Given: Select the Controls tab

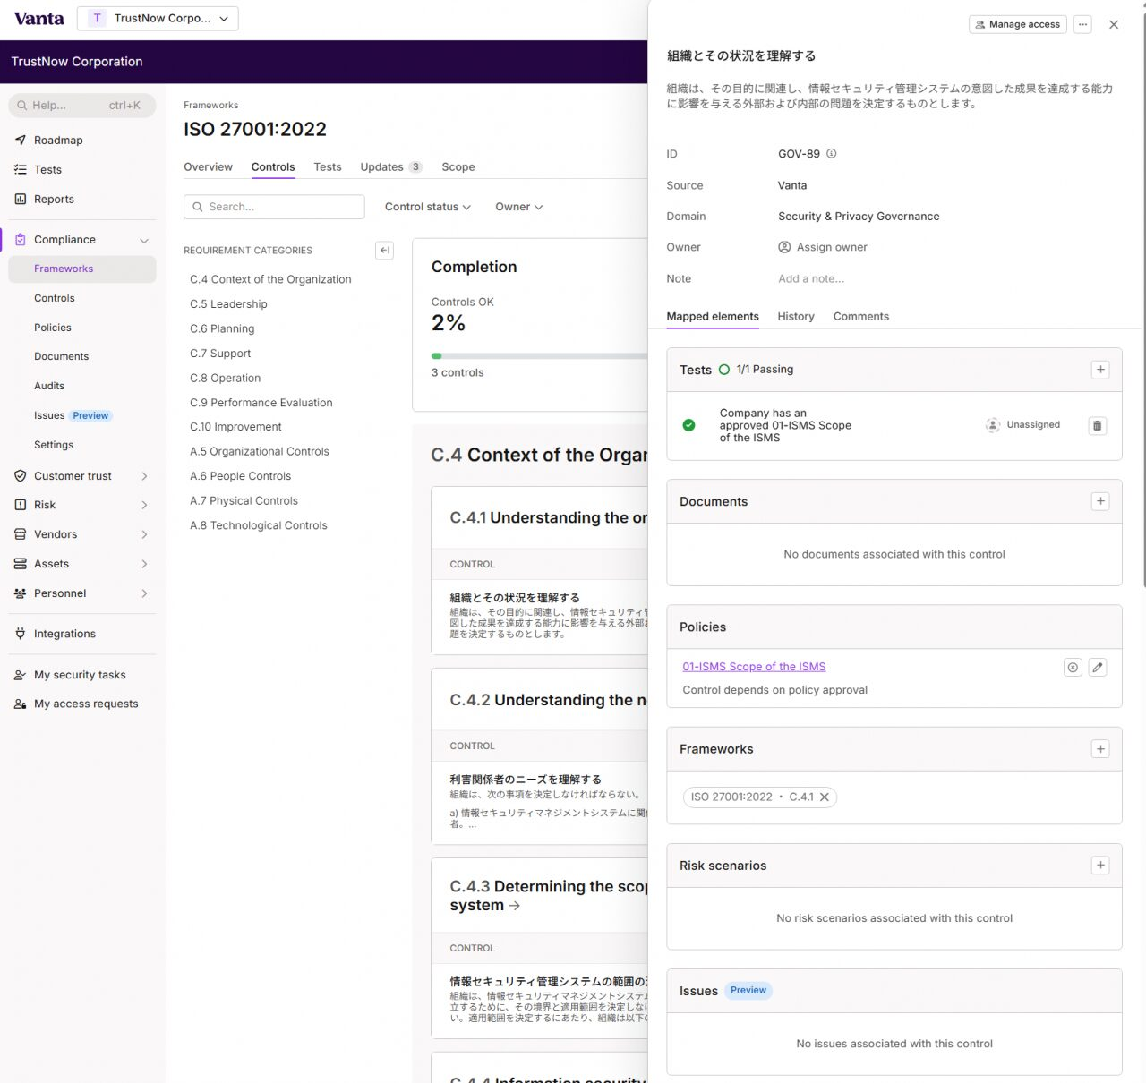Looking at the screenshot, I should [273, 167].
